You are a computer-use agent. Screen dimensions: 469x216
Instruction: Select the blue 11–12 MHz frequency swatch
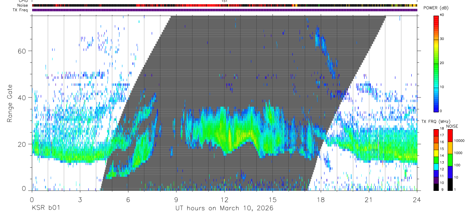click(436, 173)
